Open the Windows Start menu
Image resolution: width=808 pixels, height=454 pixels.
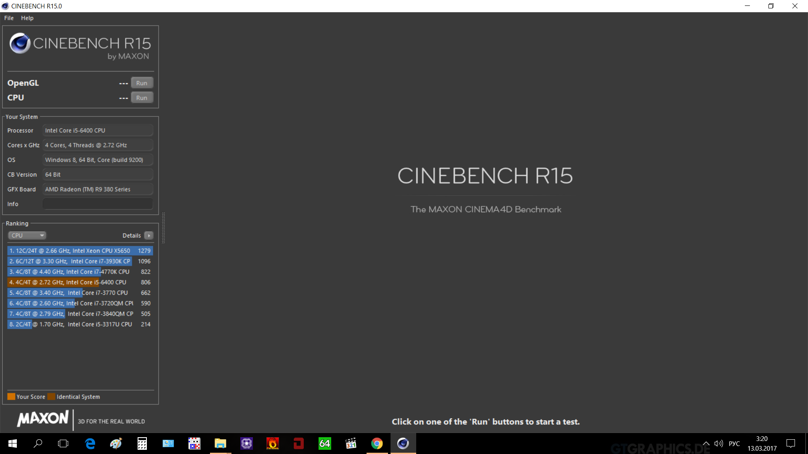click(x=13, y=443)
